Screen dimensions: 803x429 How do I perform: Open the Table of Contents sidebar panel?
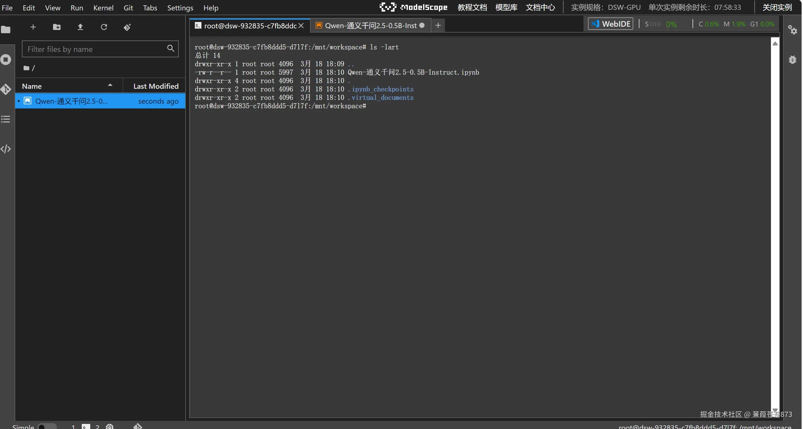click(6, 119)
